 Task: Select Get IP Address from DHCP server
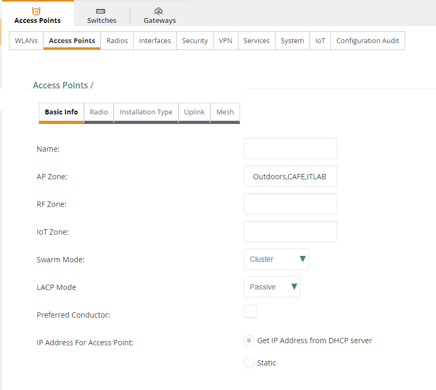click(x=249, y=341)
